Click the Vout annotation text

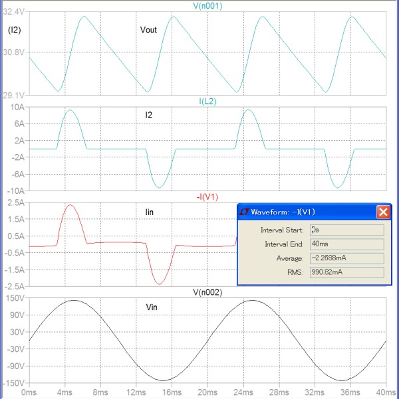point(150,30)
